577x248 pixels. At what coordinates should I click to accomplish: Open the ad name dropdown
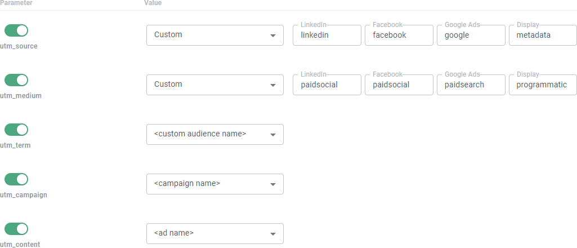tap(214, 233)
